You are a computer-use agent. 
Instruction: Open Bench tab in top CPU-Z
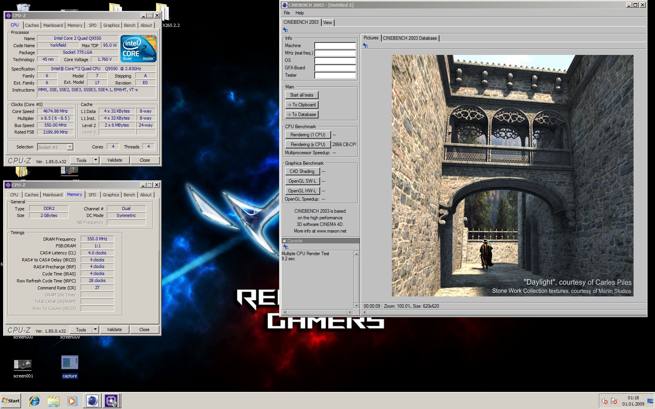(x=130, y=25)
